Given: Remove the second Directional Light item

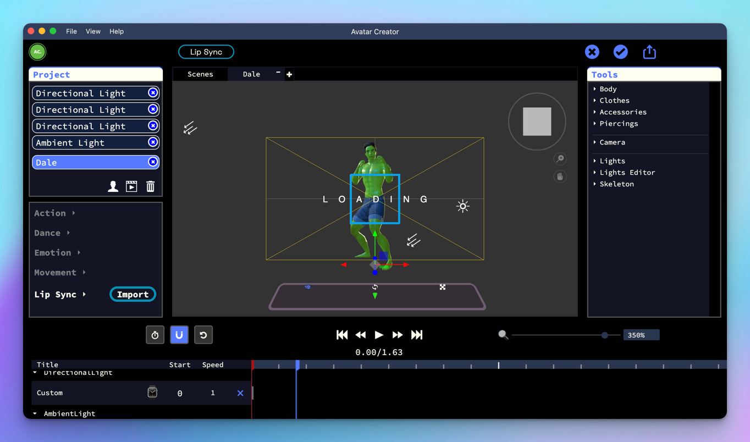Looking at the screenshot, I should pos(153,109).
